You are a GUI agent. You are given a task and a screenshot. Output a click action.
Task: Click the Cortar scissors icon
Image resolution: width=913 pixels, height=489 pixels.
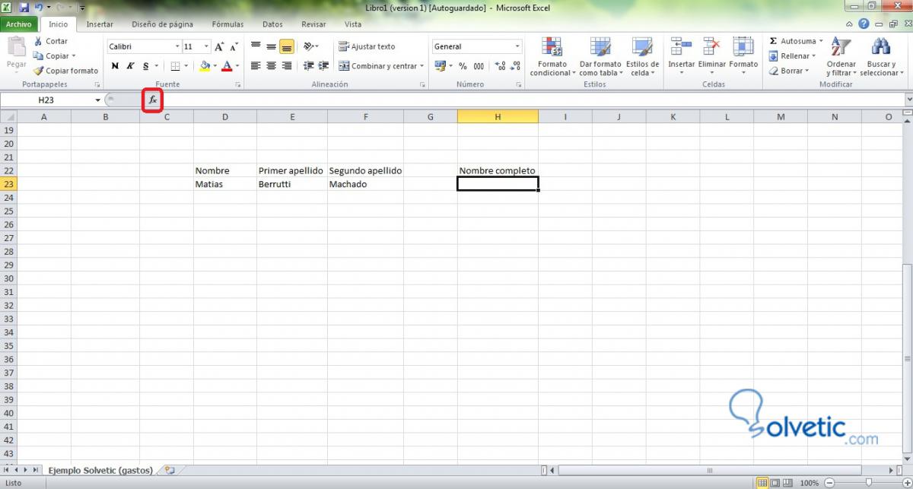pos(38,41)
